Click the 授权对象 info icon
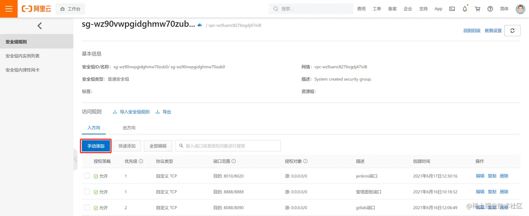The width and height of the screenshot is (529, 216). (x=305, y=161)
